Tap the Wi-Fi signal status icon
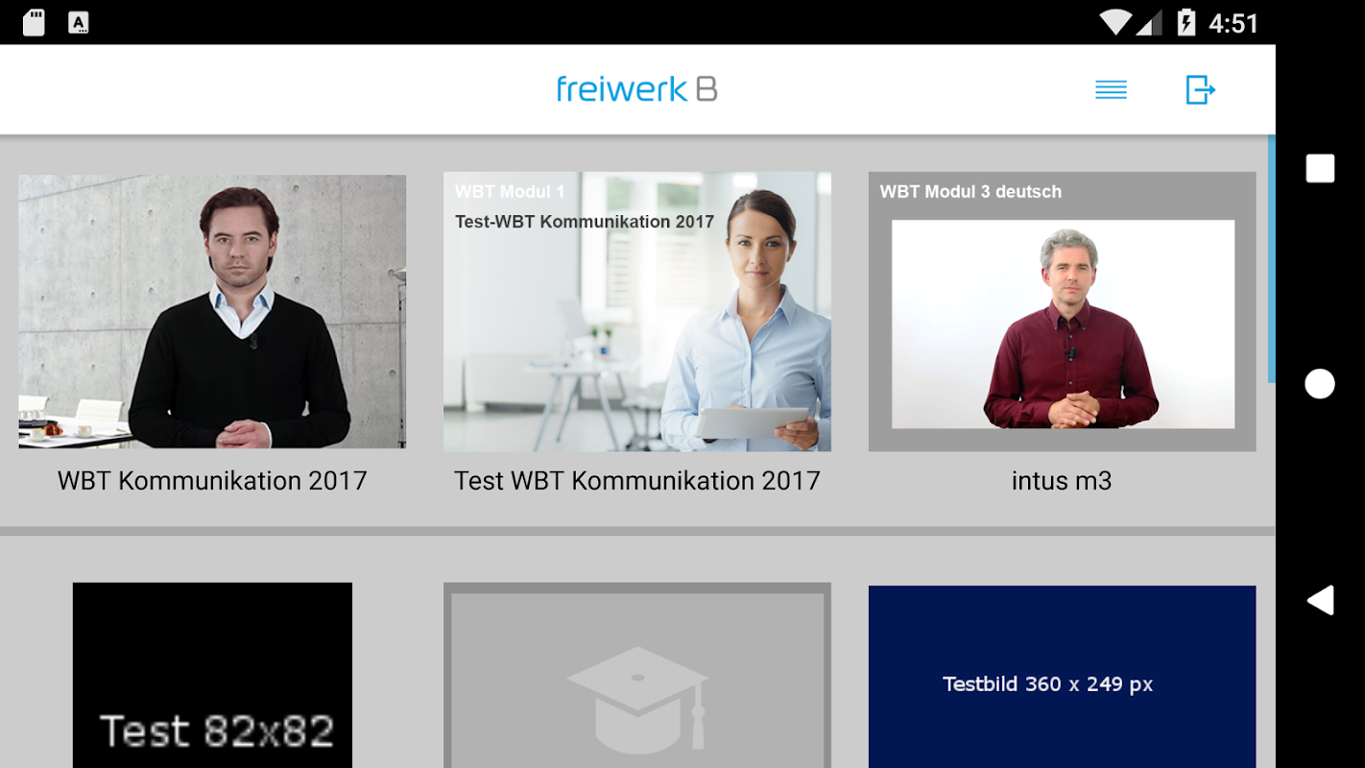Image resolution: width=1365 pixels, height=768 pixels. pos(1115,22)
